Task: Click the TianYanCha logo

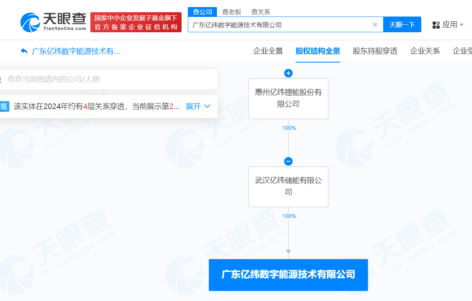Action: point(53,22)
